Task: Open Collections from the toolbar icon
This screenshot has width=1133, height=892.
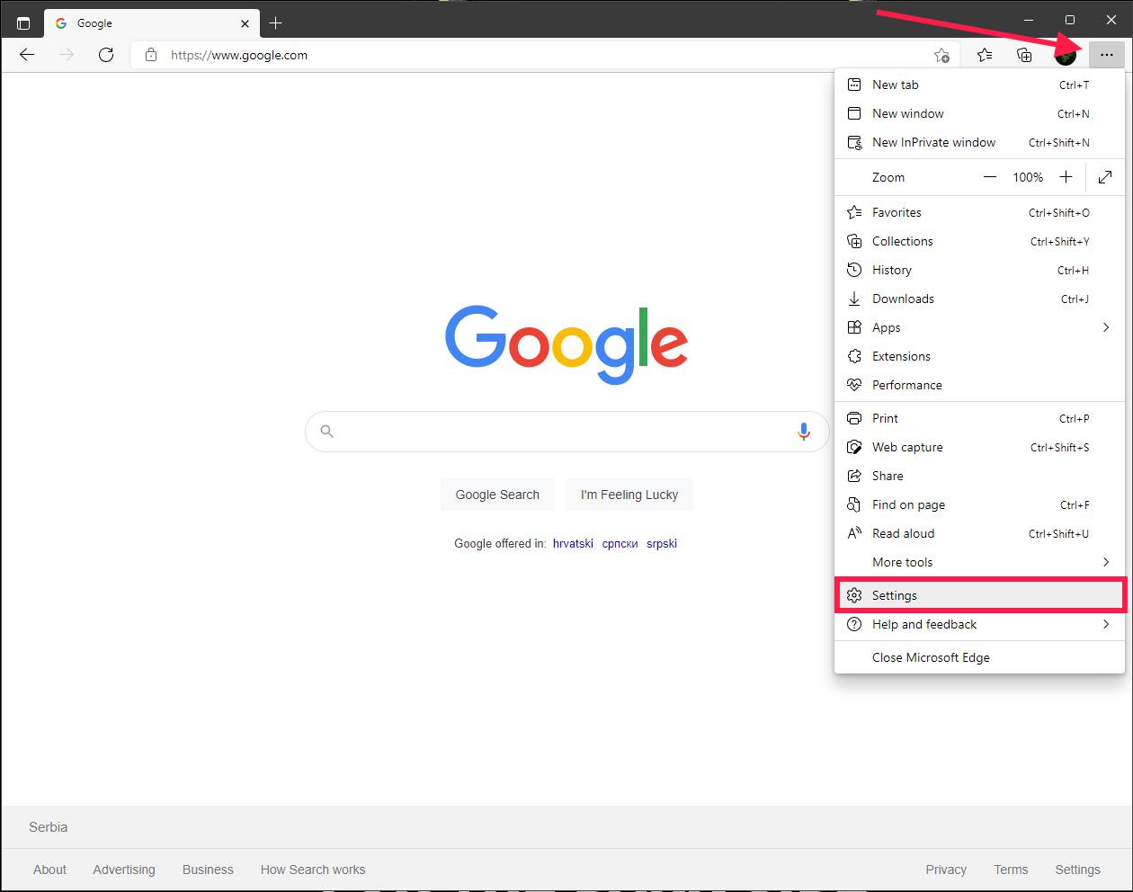Action: pos(1024,54)
